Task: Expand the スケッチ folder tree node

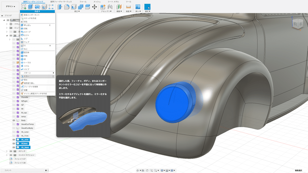Action: [x=7, y=151]
